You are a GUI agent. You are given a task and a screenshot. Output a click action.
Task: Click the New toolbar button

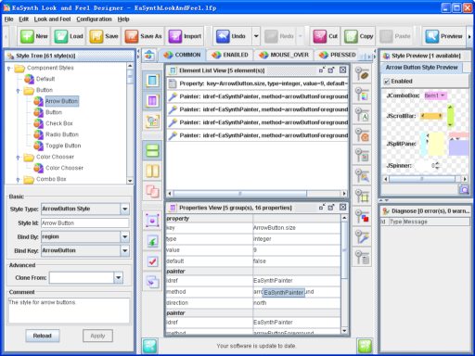[34, 36]
